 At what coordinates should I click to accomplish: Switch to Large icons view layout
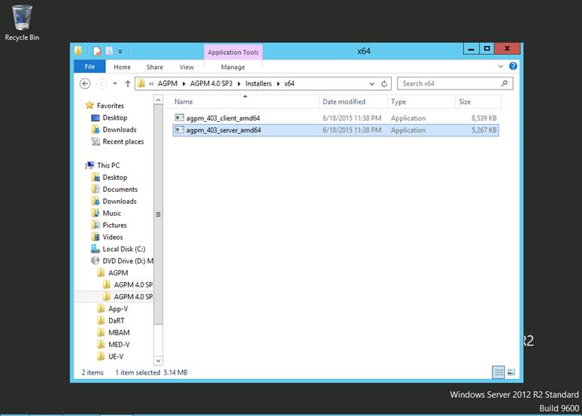click(x=511, y=372)
